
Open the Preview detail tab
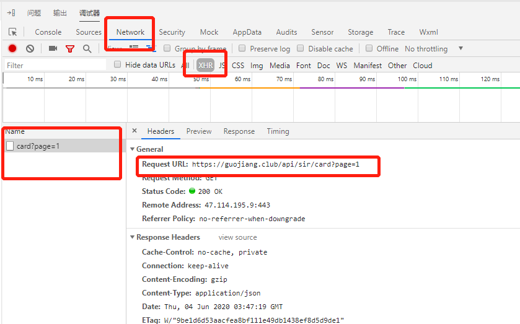pyautogui.click(x=199, y=131)
